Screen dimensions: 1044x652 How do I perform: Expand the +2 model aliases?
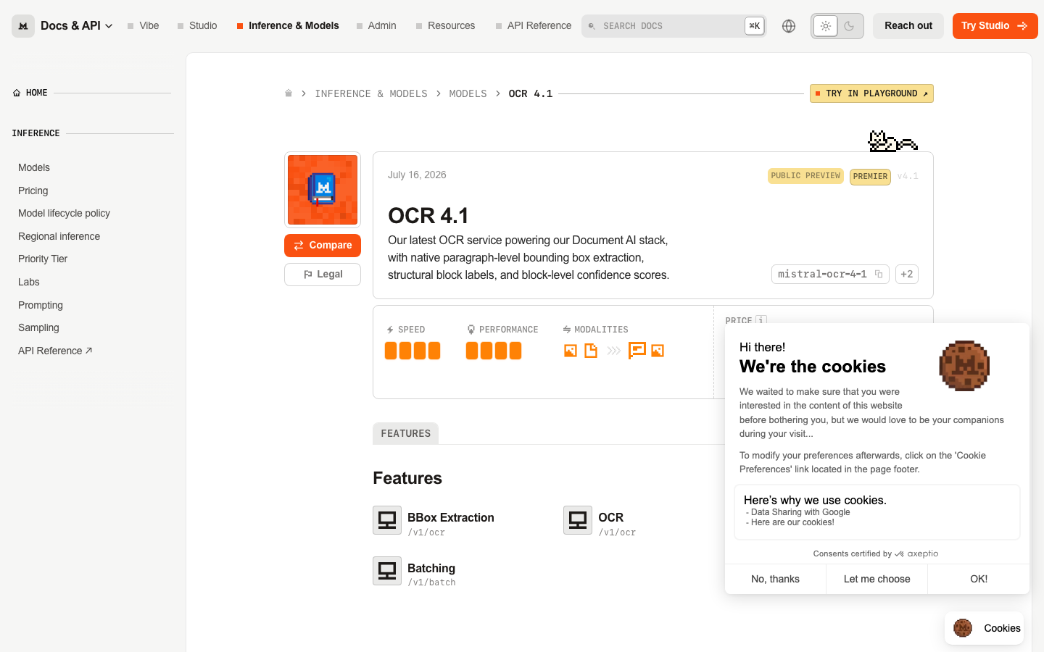907,274
